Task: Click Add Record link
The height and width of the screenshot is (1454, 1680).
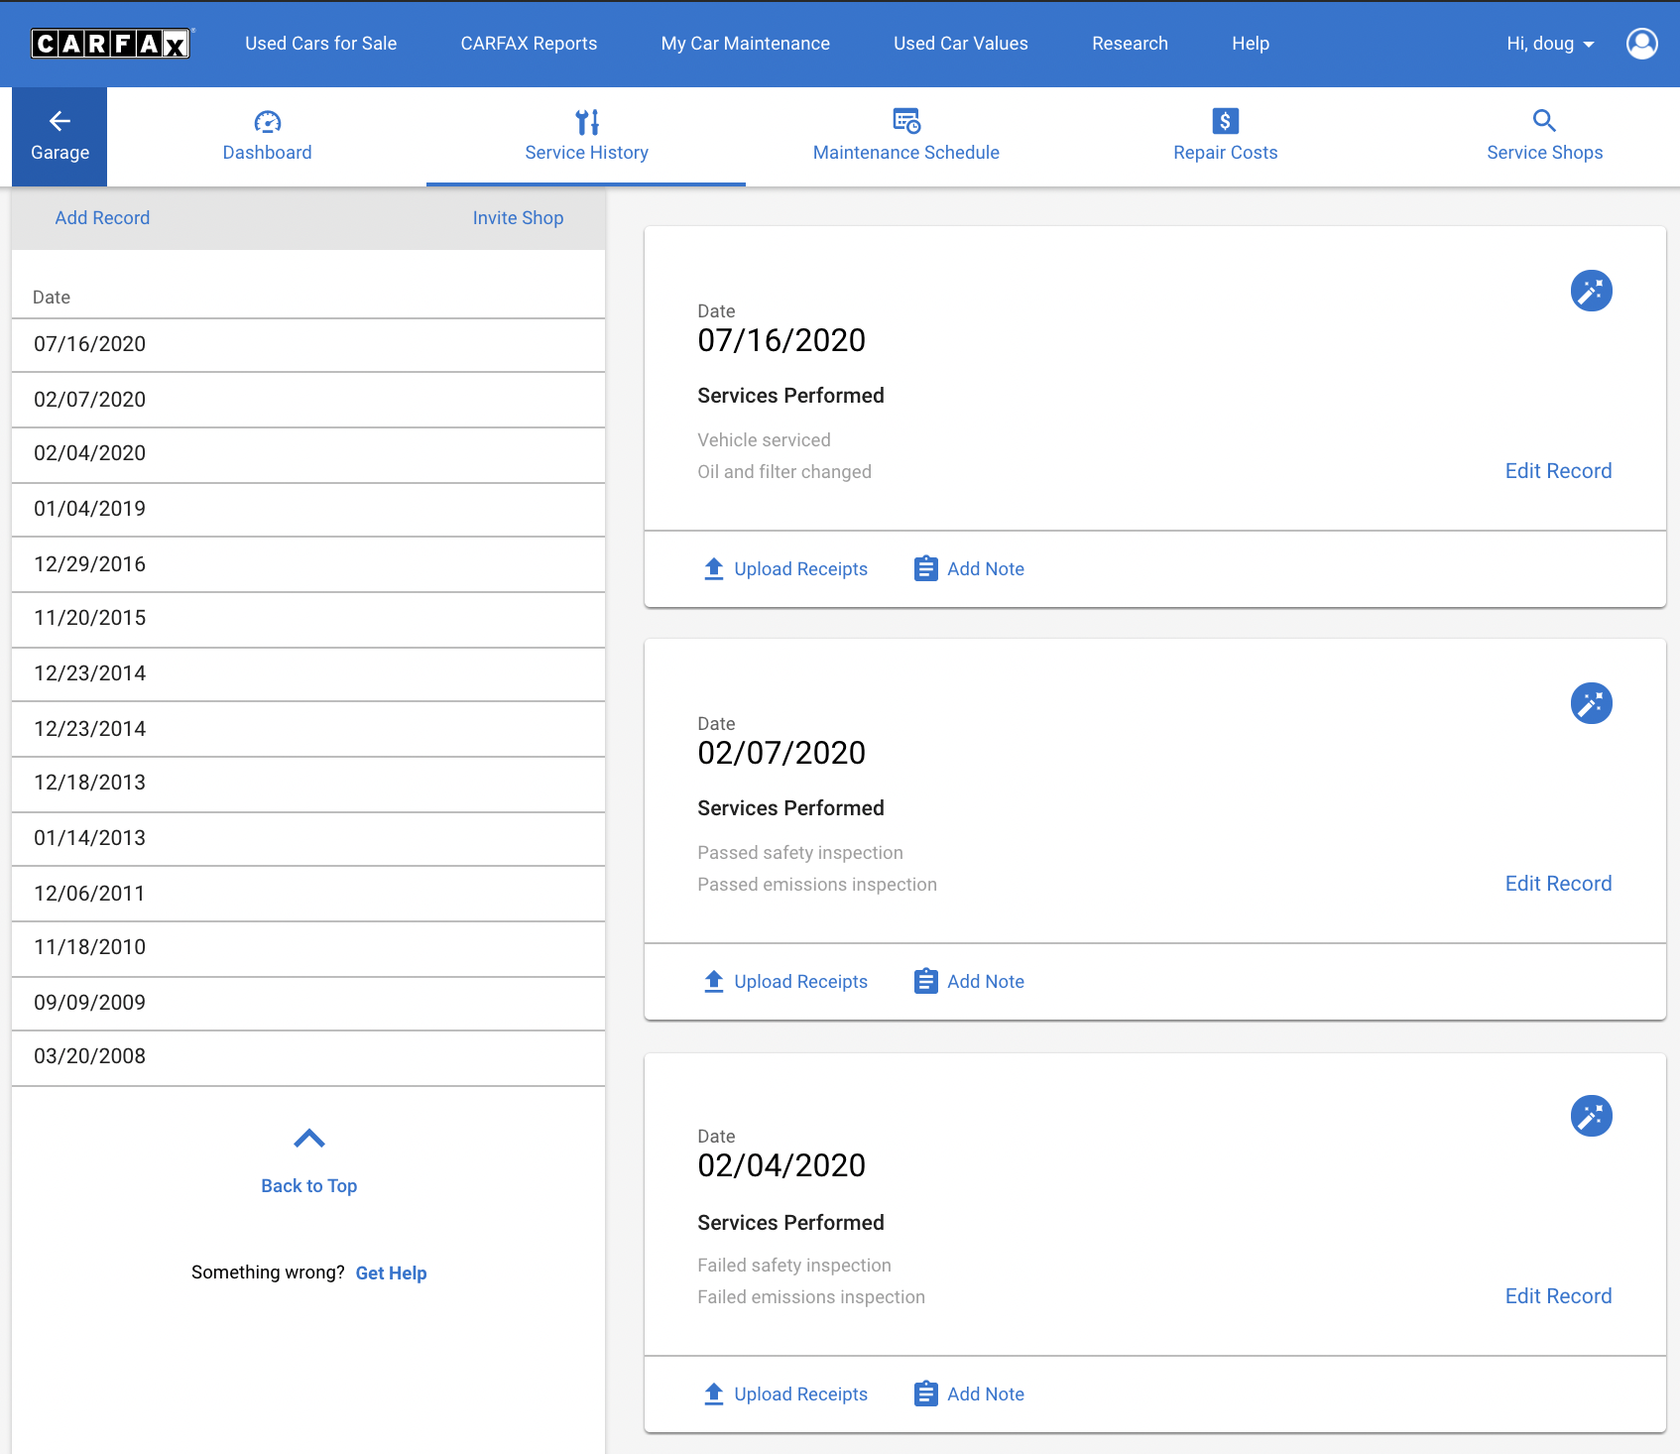Action: tap(102, 218)
